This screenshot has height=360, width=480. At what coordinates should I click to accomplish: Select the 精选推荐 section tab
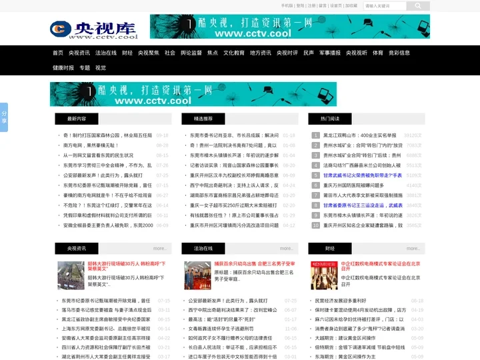tap(203, 119)
